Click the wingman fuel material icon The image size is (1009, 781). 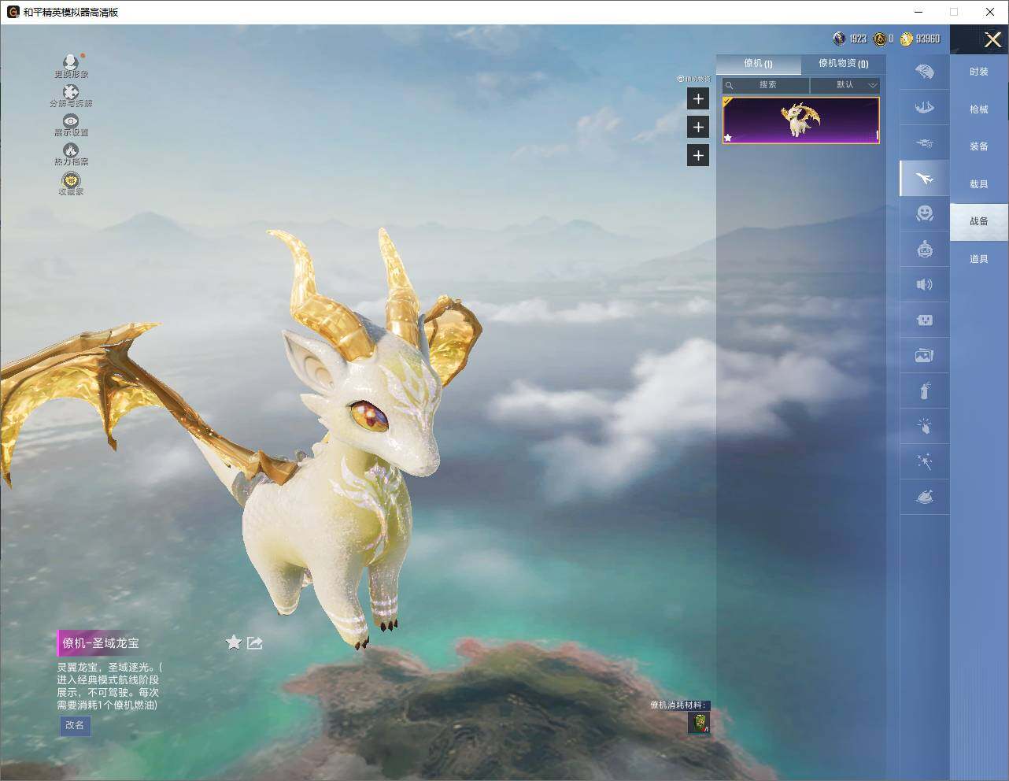(x=699, y=723)
